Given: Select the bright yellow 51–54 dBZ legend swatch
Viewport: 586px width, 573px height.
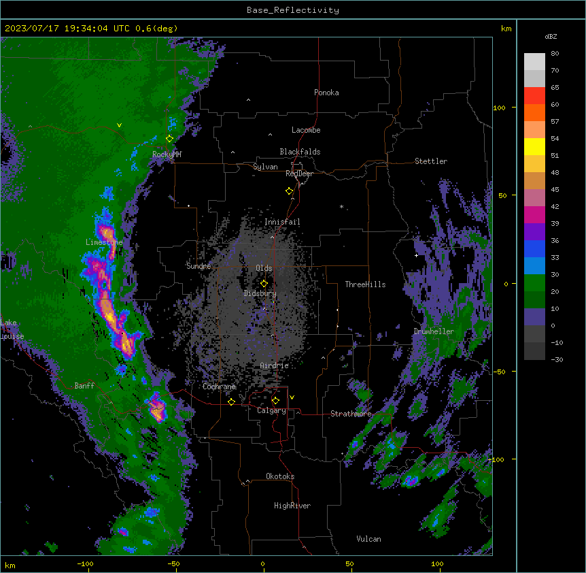Looking at the screenshot, I should 534,146.
